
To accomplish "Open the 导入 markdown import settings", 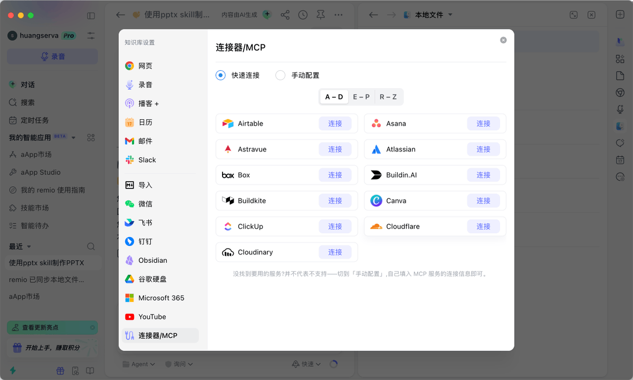I will tap(160, 185).
